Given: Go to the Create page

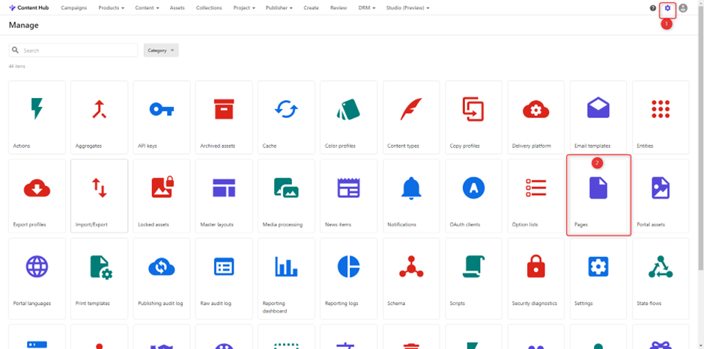Looking at the screenshot, I should click(x=311, y=8).
